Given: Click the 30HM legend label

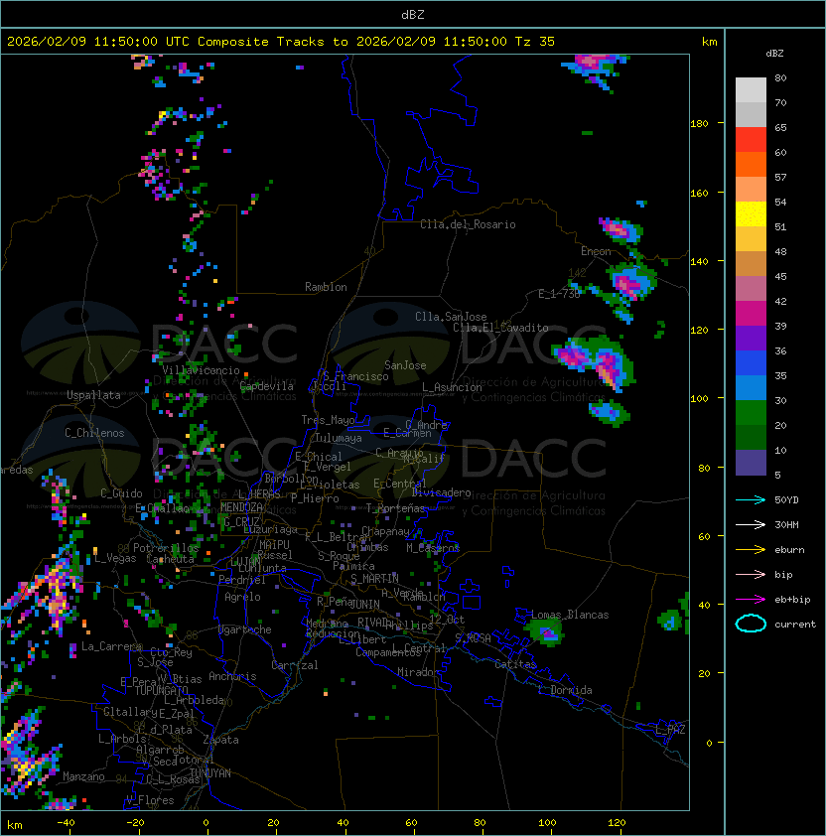Looking at the screenshot, I should coord(786,524).
